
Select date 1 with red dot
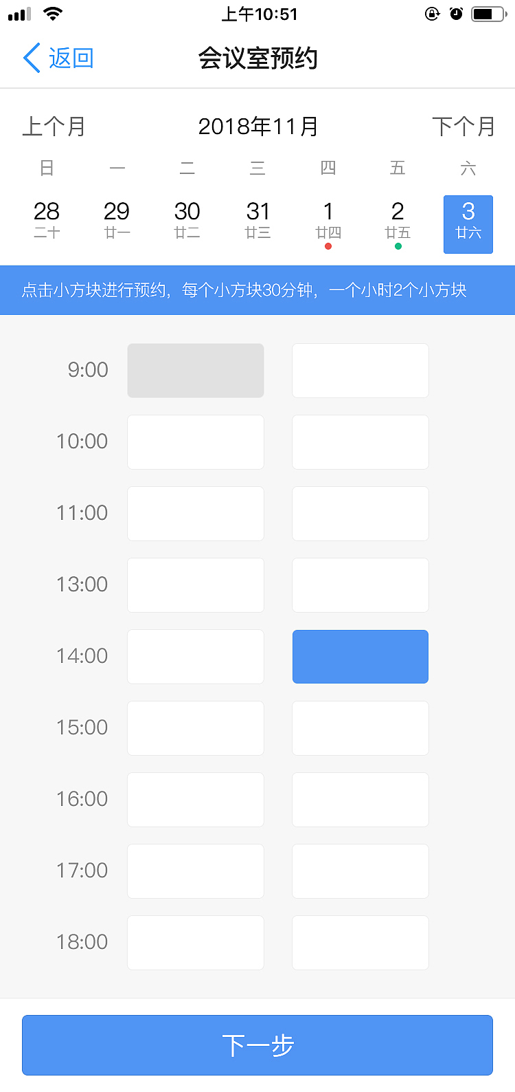tap(328, 220)
